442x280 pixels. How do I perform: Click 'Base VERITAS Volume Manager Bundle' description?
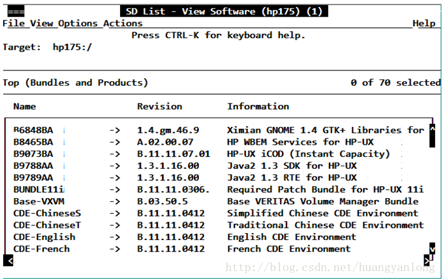click(x=323, y=201)
